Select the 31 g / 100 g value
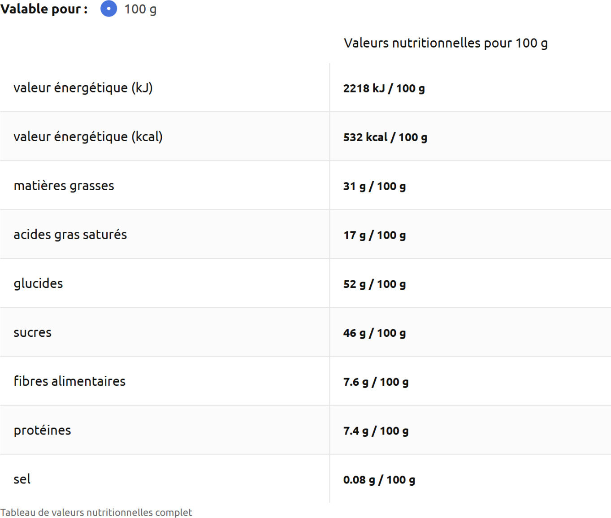This screenshot has height=518, width=611. coord(374,186)
